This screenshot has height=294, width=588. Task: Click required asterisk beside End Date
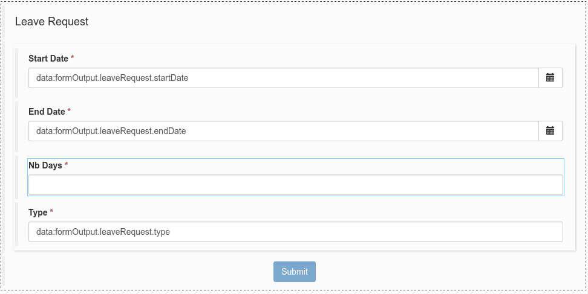[69, 112]
